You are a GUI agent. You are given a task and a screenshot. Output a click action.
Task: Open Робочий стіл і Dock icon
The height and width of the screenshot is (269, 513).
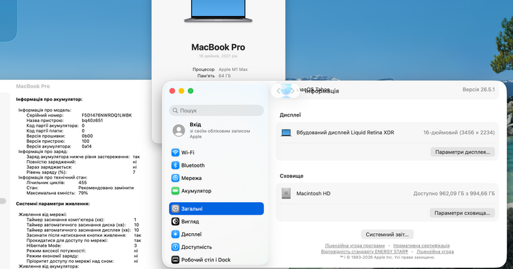tap(175, 260)
